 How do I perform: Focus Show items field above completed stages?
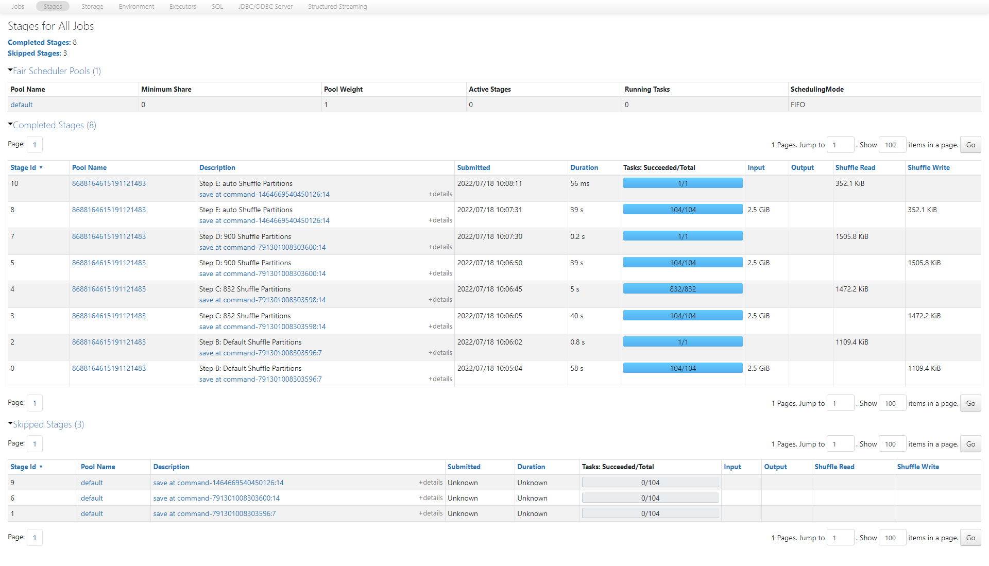(892, 145)
